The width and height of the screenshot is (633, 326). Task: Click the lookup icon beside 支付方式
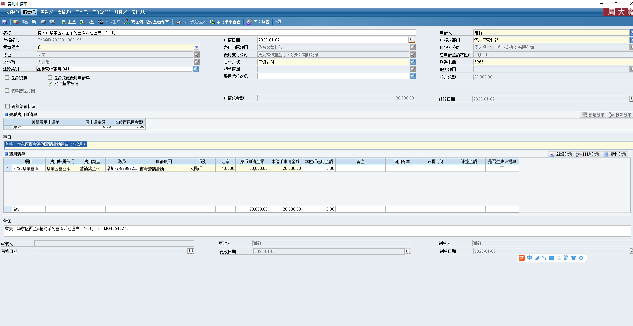coord(413,62)
